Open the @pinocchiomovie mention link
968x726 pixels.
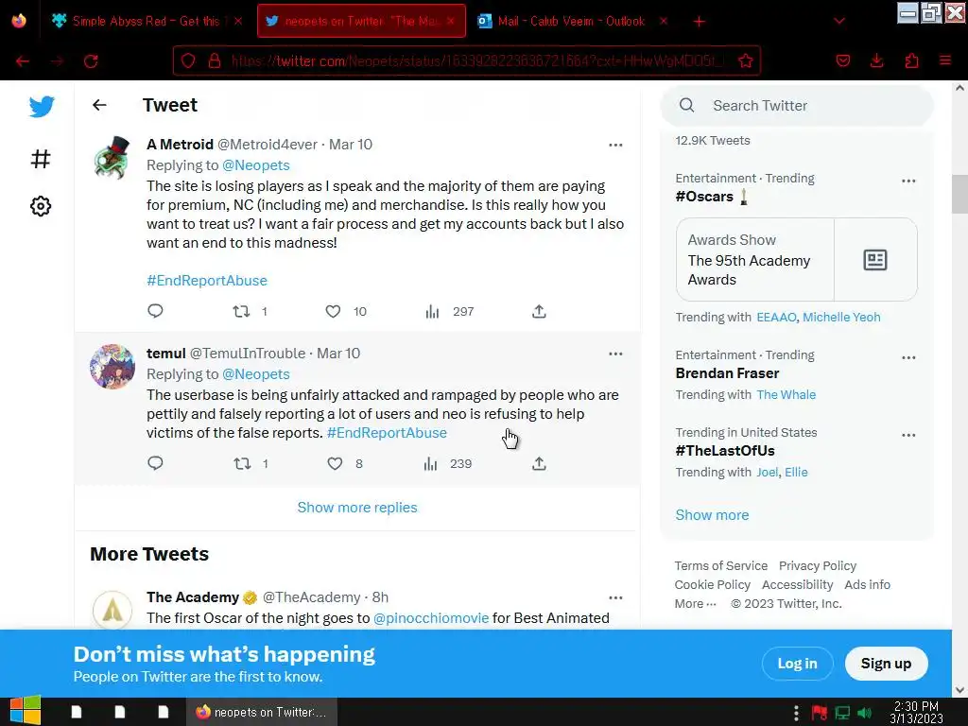(x=431, y=618)
